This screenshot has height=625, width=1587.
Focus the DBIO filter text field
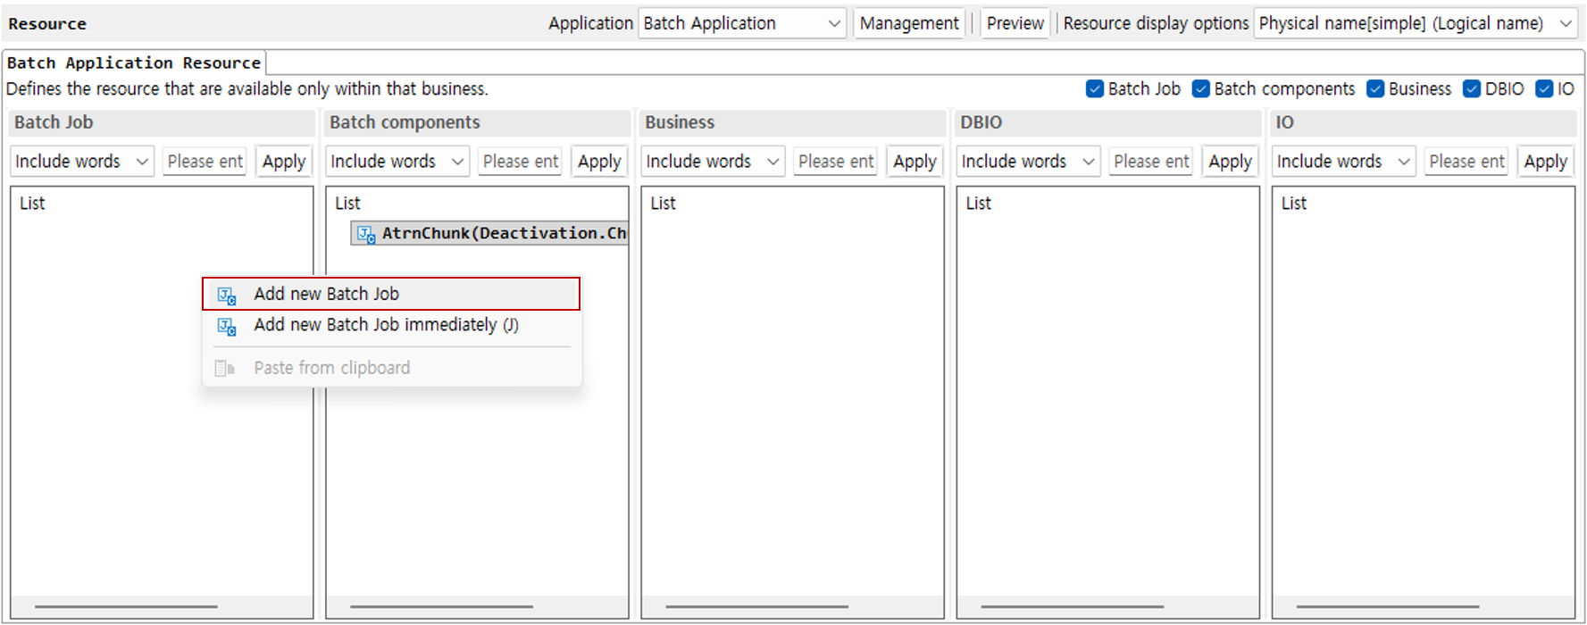pos(1150,162)
